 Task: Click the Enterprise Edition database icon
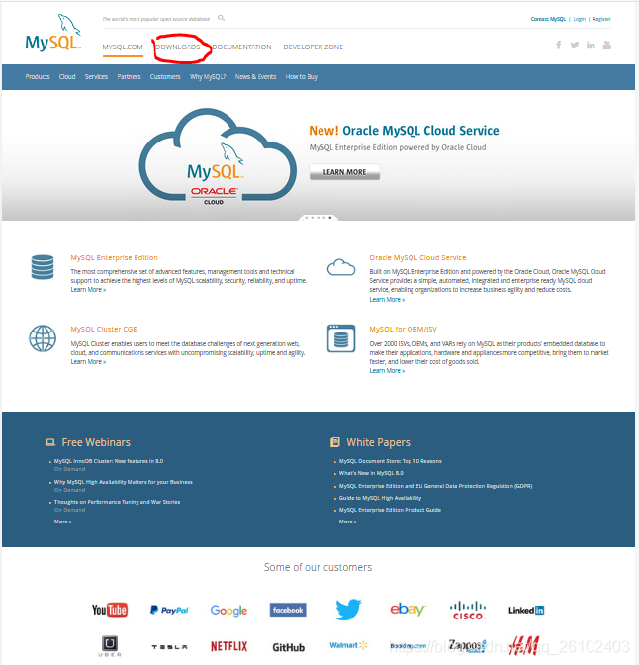pyautogui.click(x=43, y=267)
